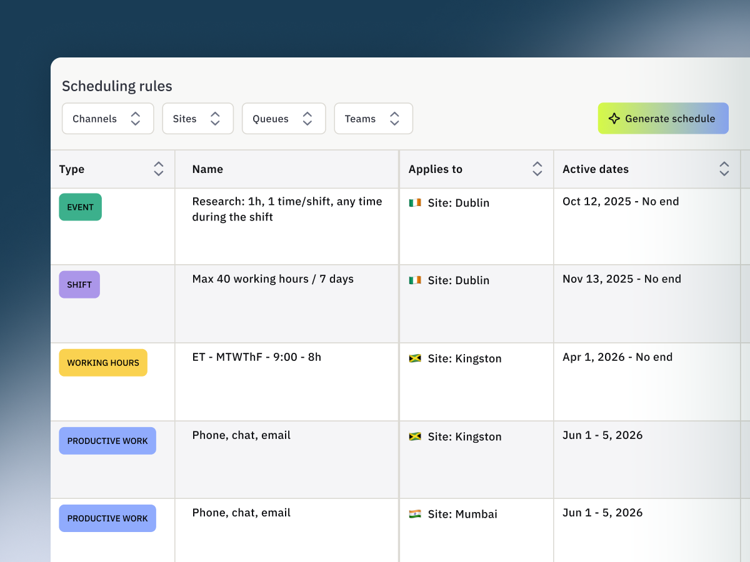Click Site: Kingston in Jun 1 - 5 row
This screenshot has width=750, height=562.
pyautogui.click(x=465, y=436)
